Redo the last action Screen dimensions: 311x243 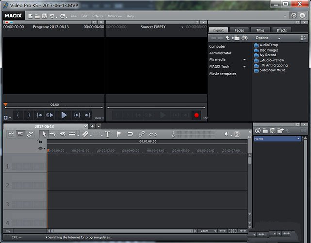pos(63,16)
